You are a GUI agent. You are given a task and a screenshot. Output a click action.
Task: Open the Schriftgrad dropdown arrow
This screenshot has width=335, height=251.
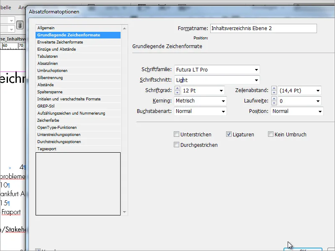point(221,91)
